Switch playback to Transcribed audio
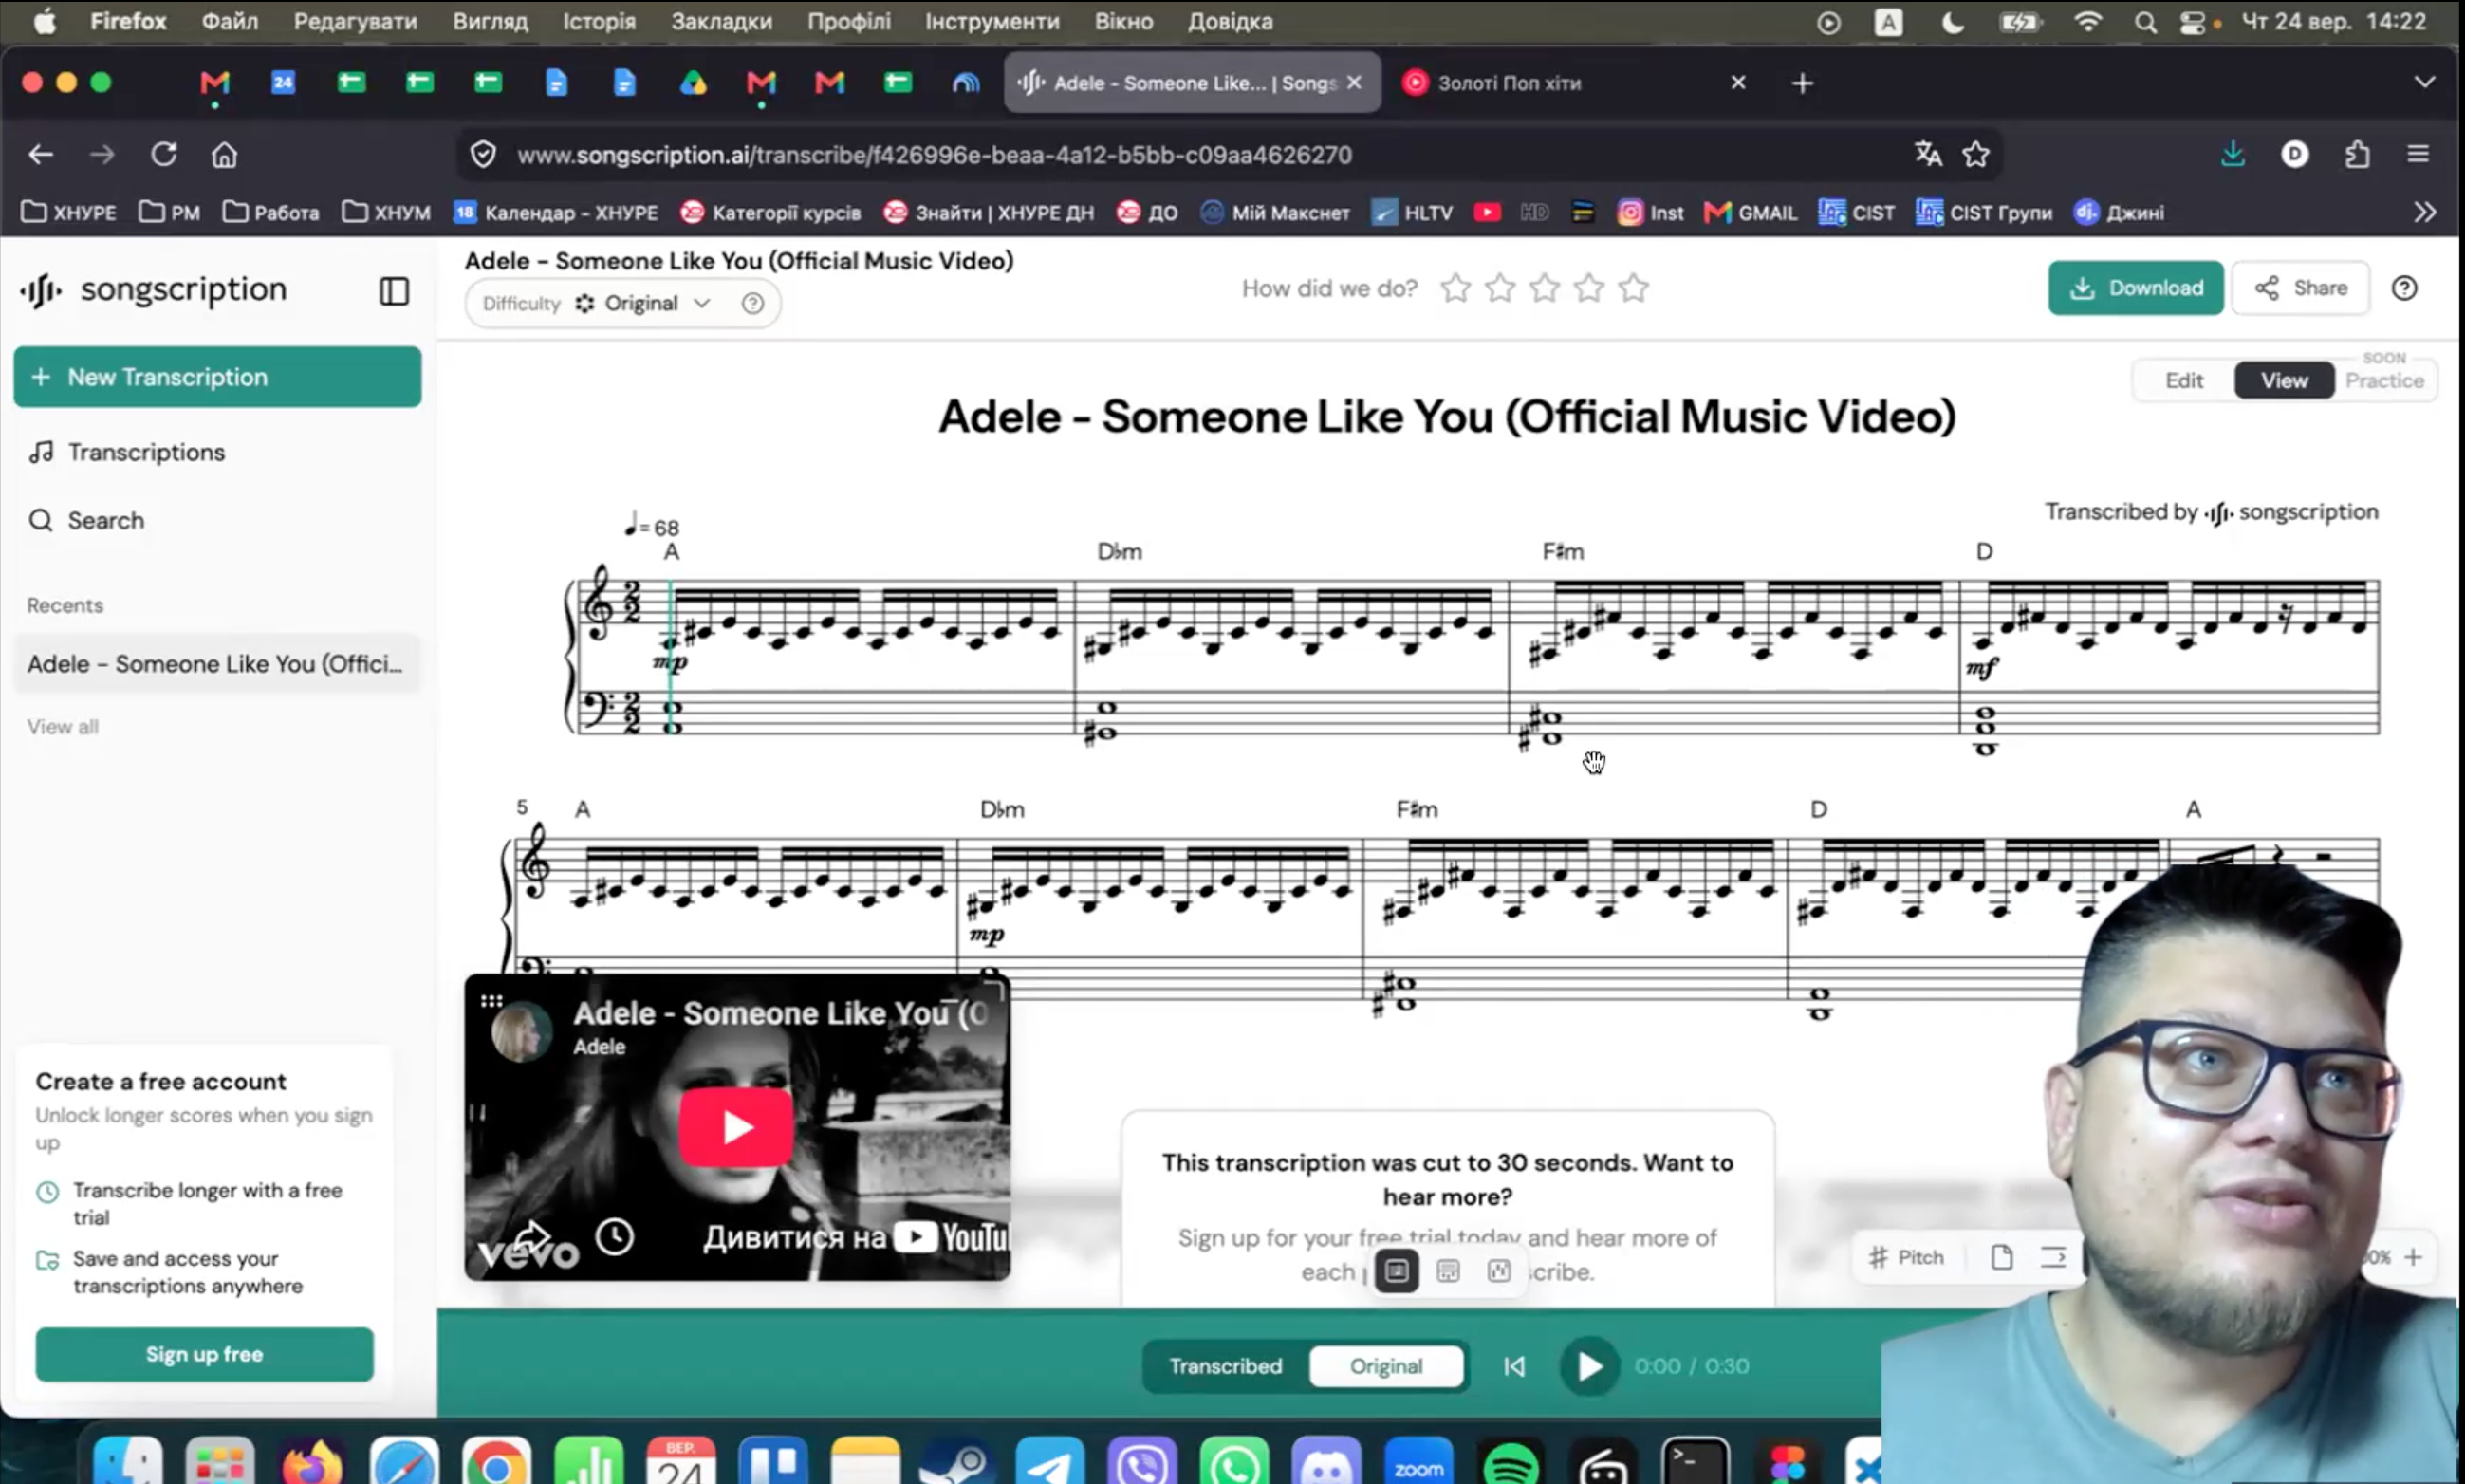This screenshot has width=2465, height=1484. (1225, 1366)
